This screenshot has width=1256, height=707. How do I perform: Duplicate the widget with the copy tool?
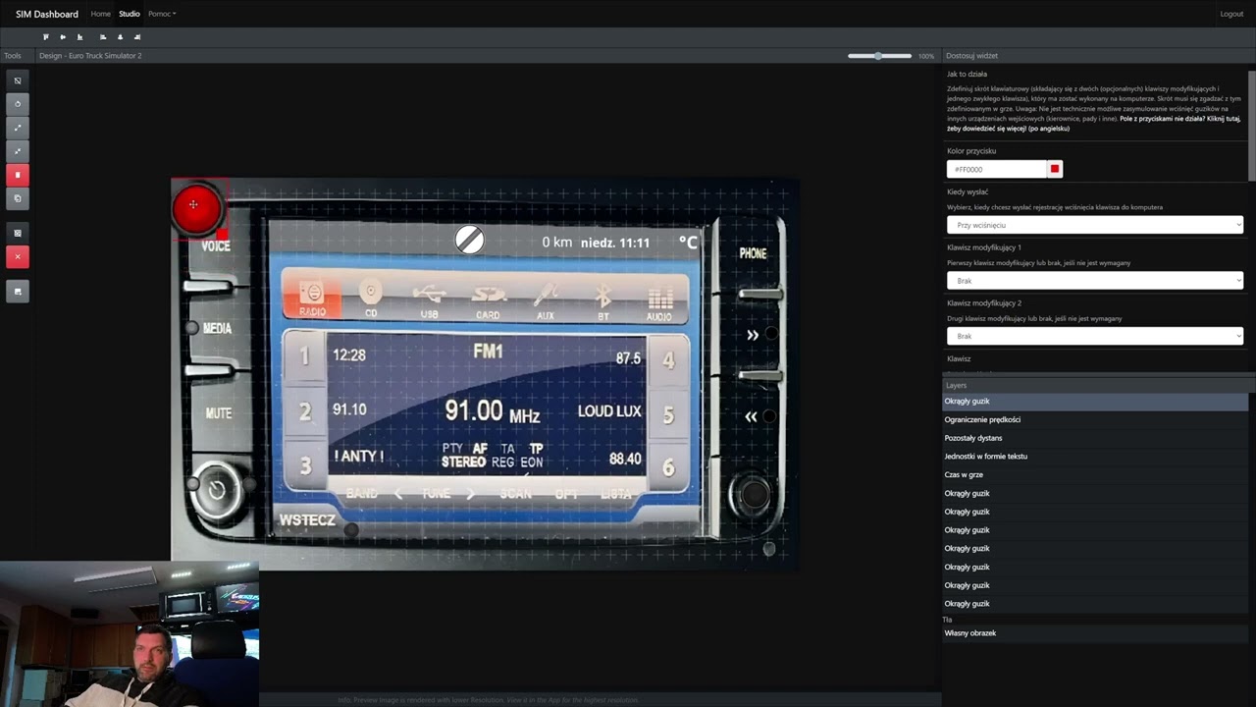18,198
